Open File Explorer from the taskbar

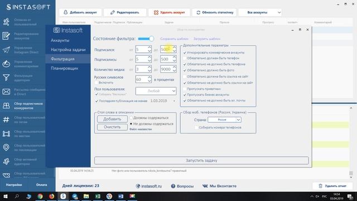86,196
